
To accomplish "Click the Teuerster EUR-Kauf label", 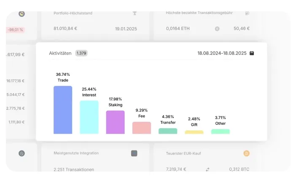I will point(183,153).
